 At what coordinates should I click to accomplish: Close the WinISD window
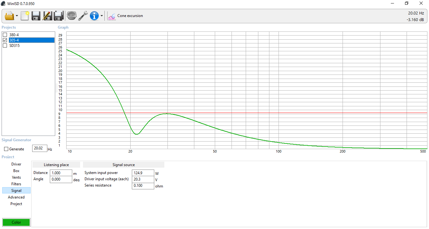tap(421, 3)
